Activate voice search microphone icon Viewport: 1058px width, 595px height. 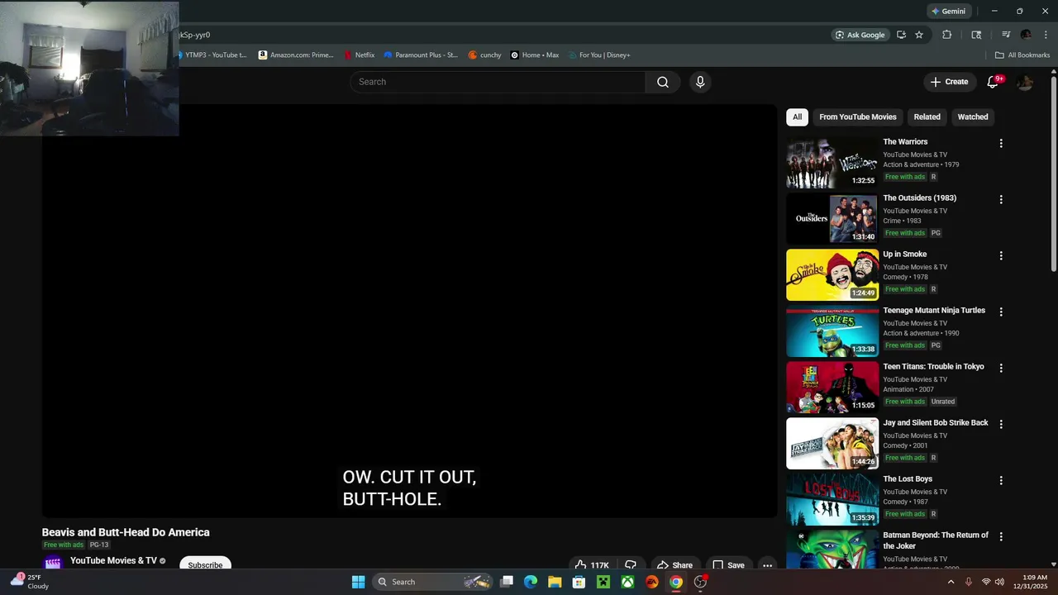700,82
